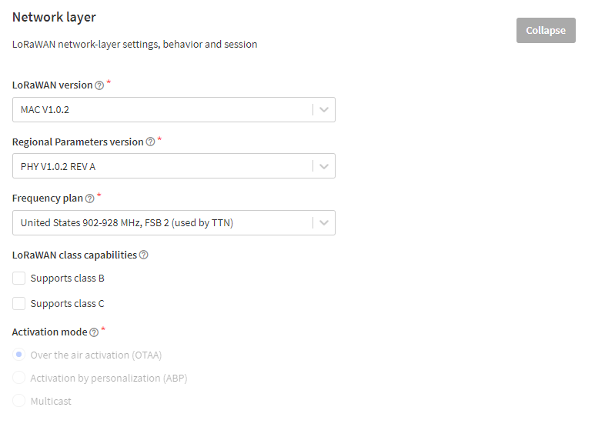This screenshot has width=595, height=427.
Task: Click chevron arrow in Frequency plan field
Action: (x=324, y=222)
